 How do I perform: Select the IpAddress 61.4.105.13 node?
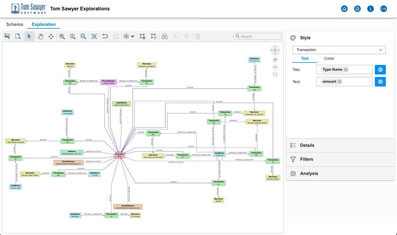pos(254,60)
